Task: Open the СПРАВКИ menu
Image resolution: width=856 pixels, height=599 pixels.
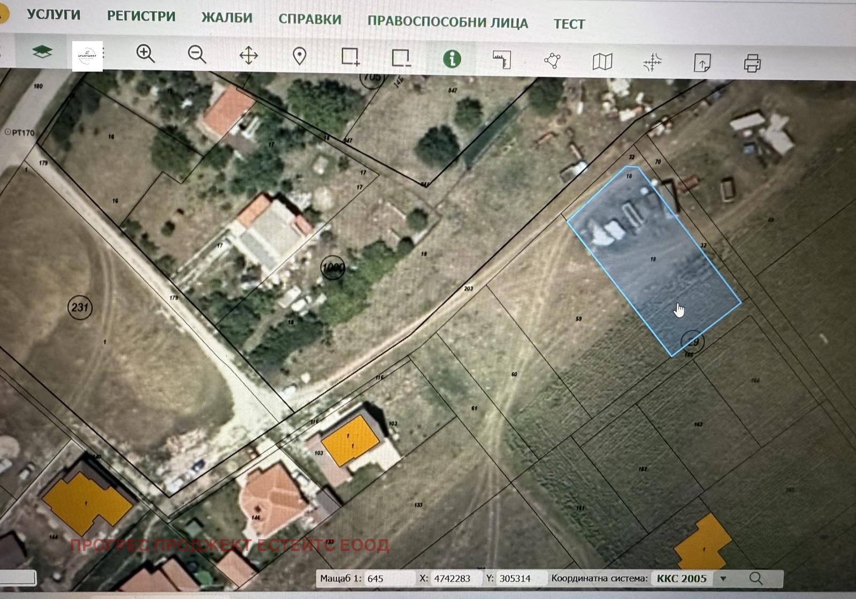Action: tap(310, 19)
